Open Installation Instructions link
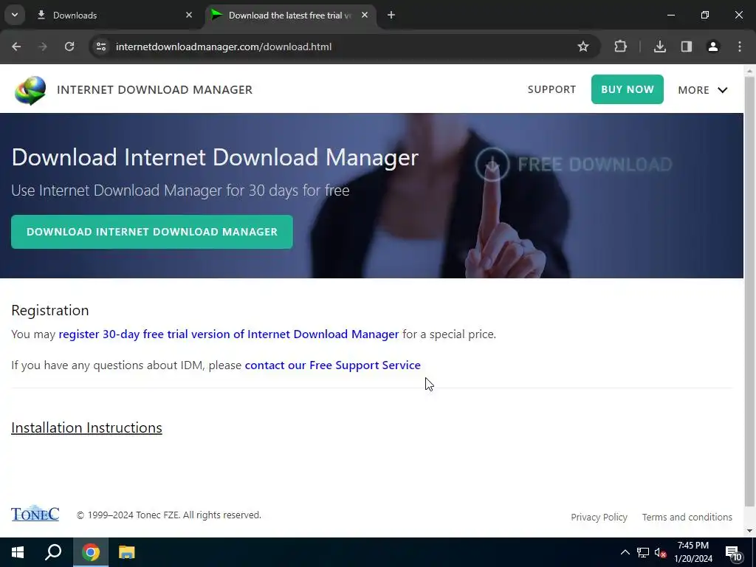This screenshot has height=567, width=756. tap(87, 427)
